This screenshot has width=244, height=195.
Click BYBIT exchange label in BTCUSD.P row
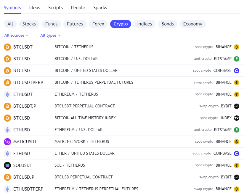(226, 177)
